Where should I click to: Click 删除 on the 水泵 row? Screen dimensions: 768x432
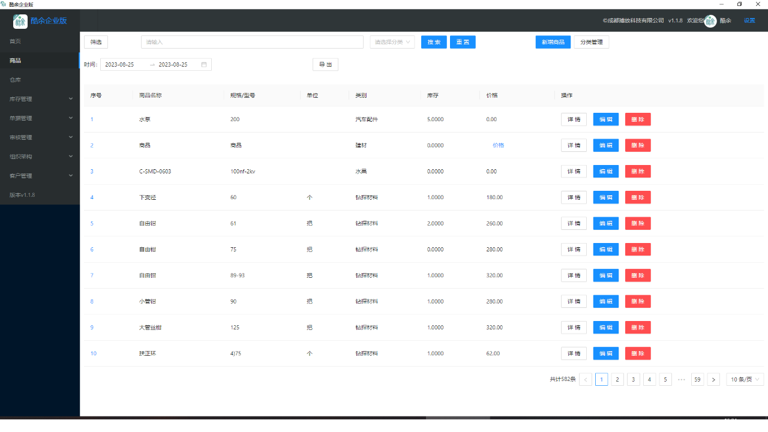click(637, 119)
